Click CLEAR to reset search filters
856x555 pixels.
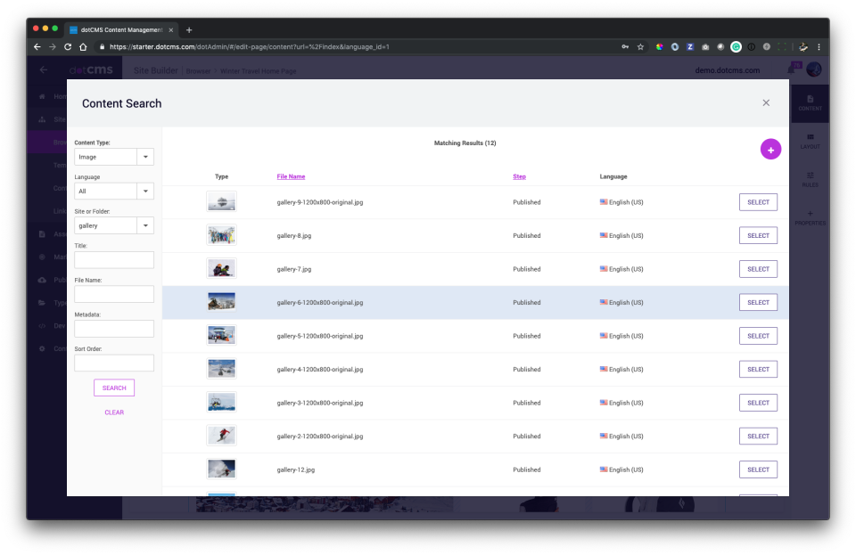[x=114, y=412]
